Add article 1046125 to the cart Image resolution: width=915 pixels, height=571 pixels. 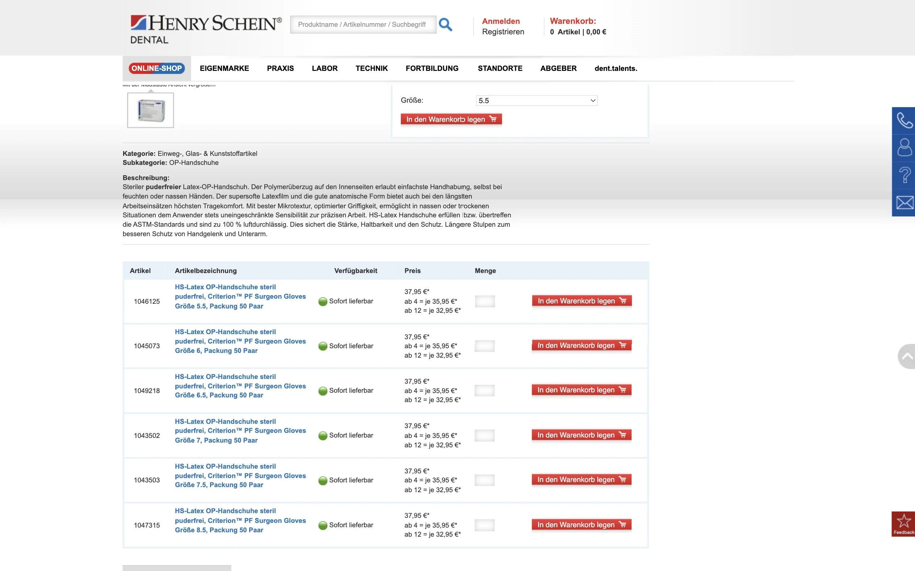pyautogui.click(x=582, y=301)
